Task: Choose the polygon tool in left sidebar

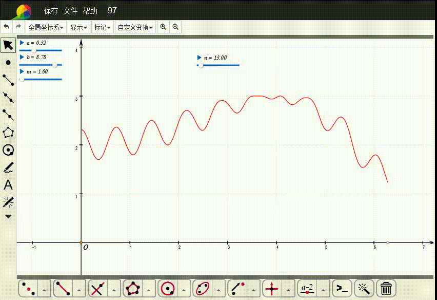Action: [8, 133]
